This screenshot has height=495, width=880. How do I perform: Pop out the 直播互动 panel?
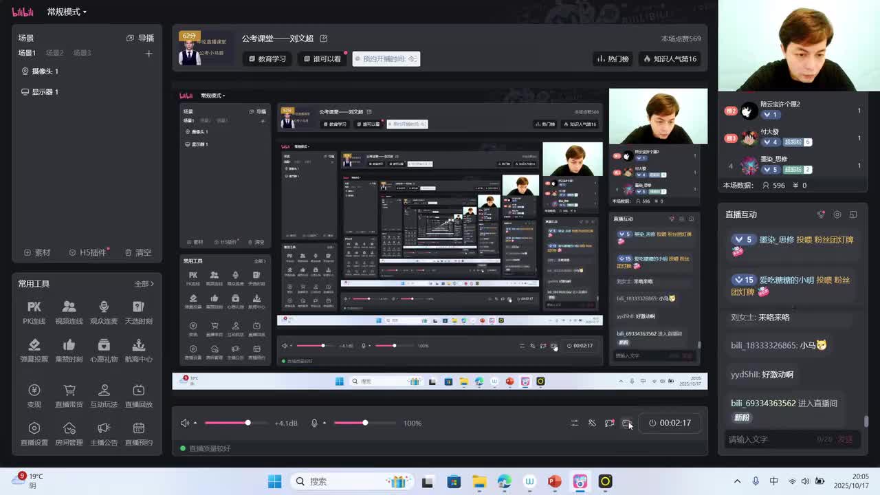pyautogui.click(x=853, y=214)
